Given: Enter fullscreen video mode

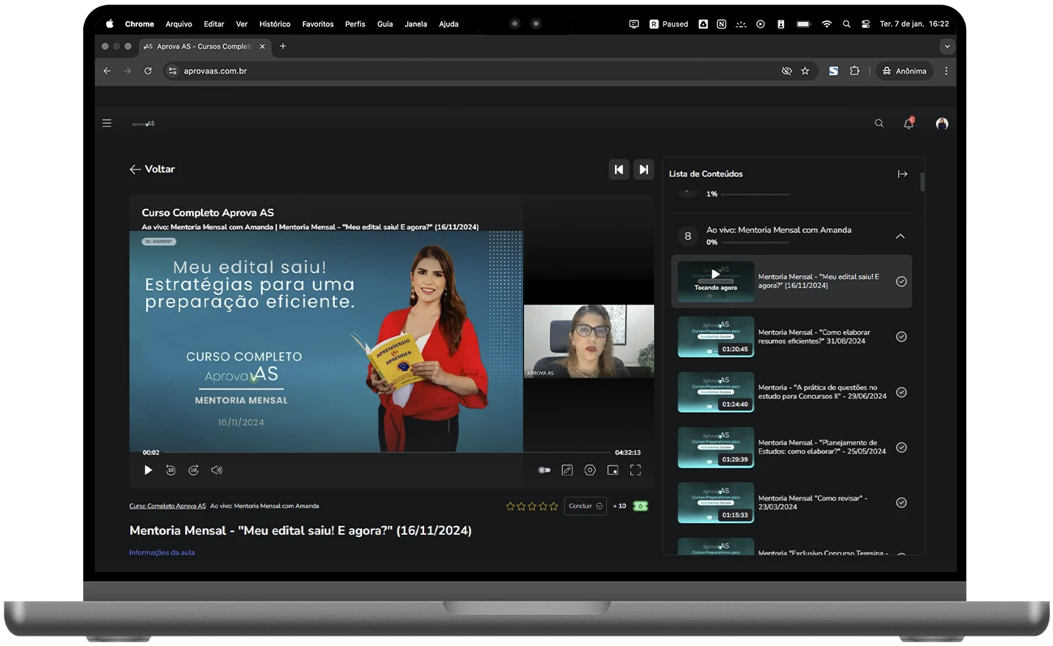Looking at the screenshot, I should point(635,470).
